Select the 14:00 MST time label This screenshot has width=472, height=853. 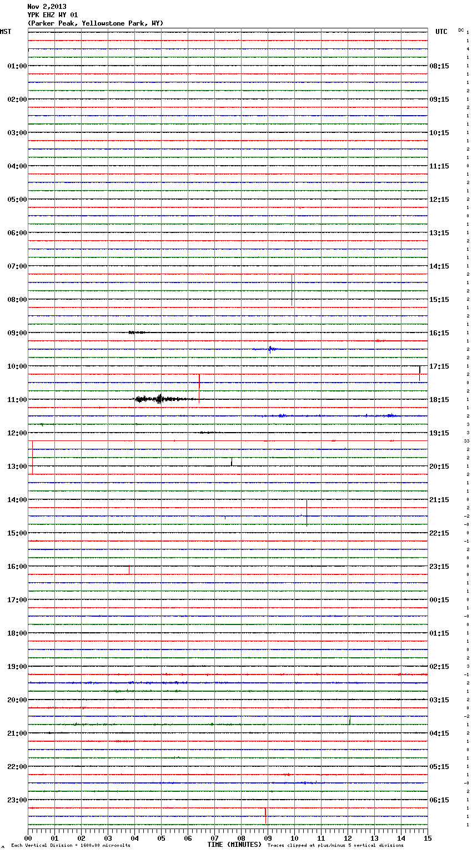[x=17, y=500]
